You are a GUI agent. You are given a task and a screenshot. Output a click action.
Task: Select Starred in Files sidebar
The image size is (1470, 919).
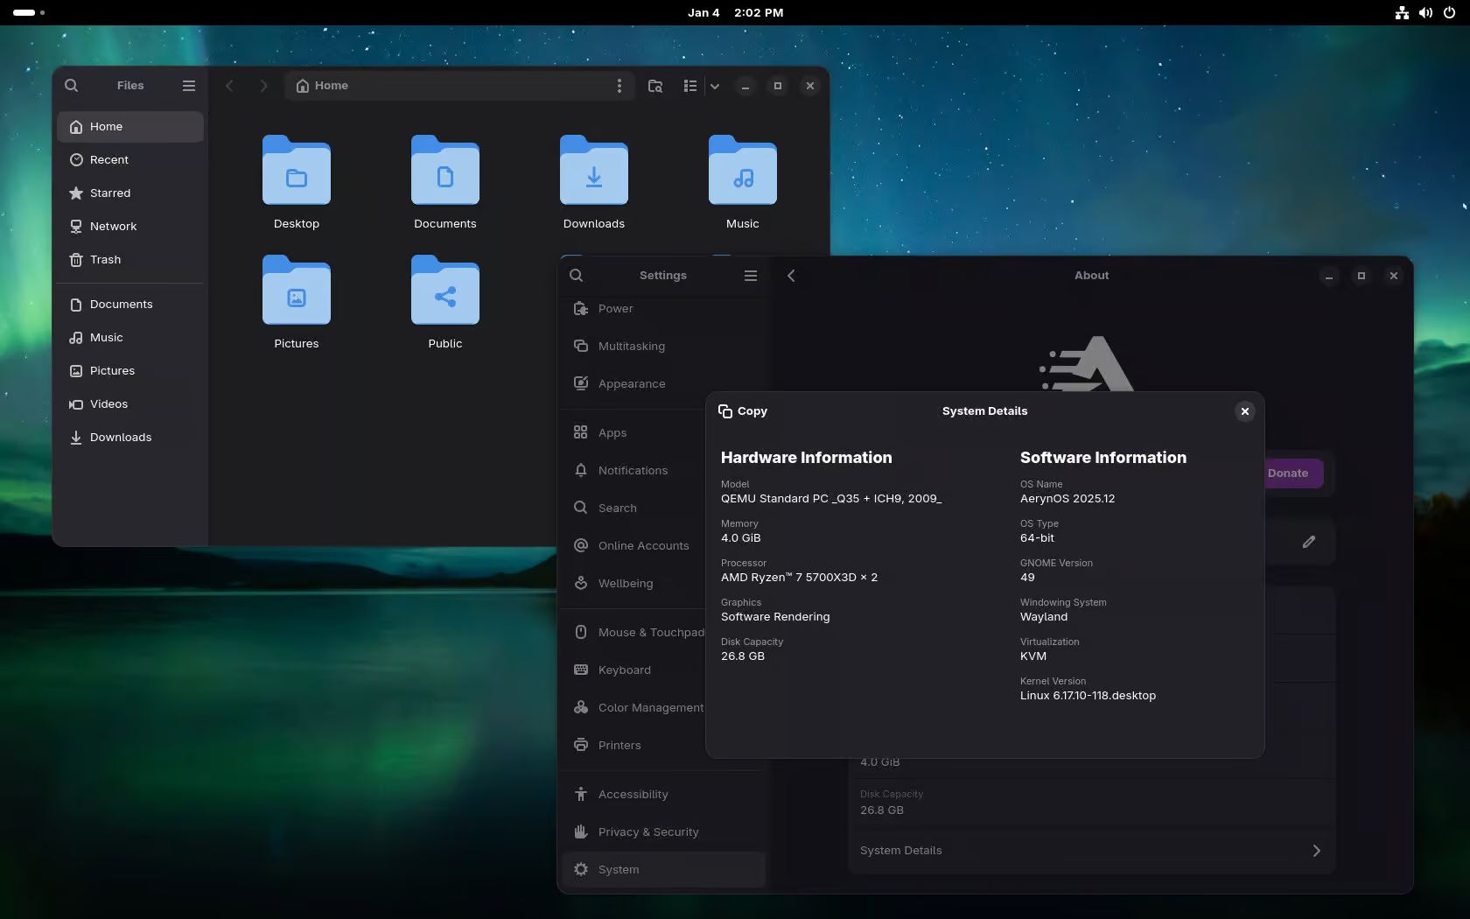(x=110, y=193)
